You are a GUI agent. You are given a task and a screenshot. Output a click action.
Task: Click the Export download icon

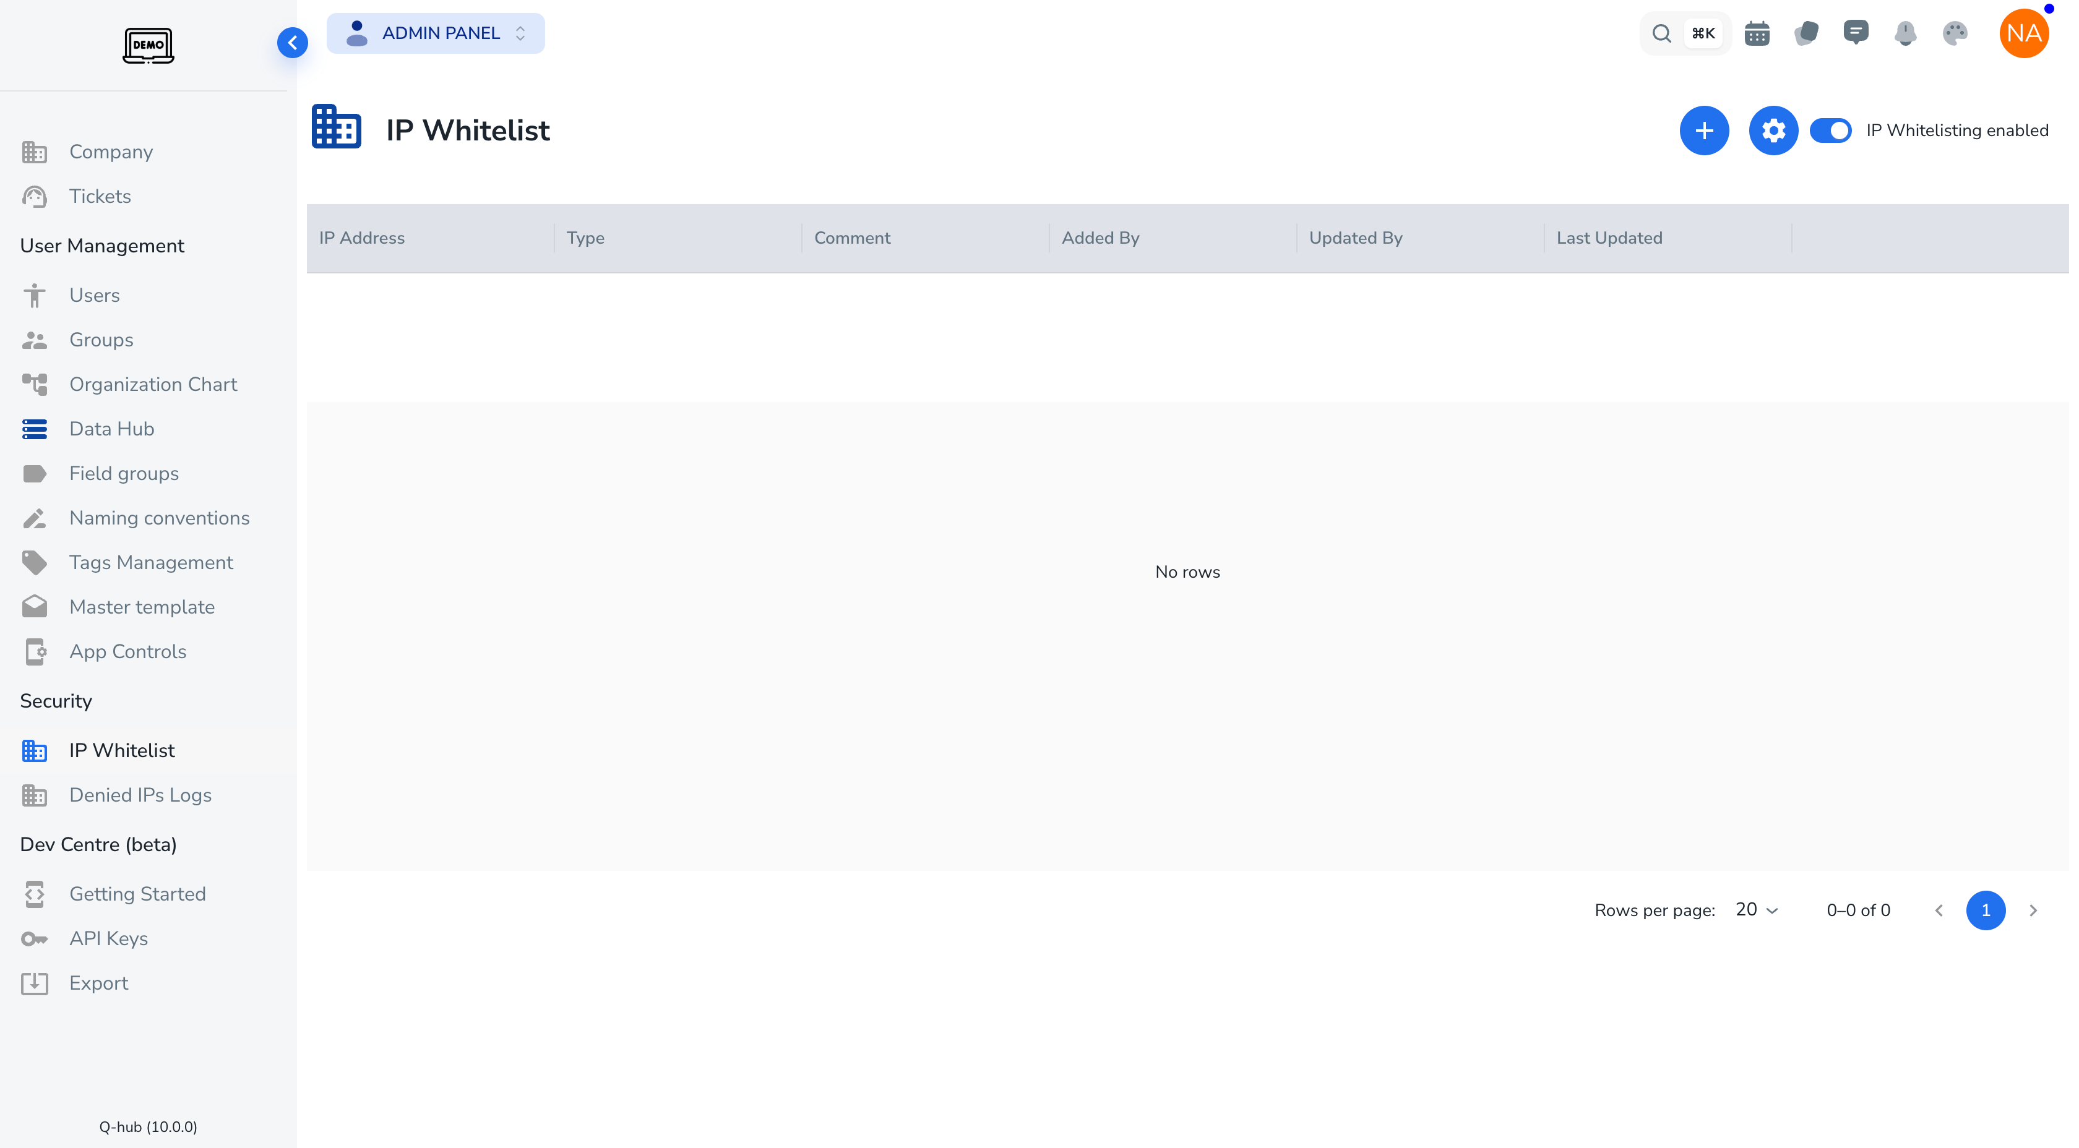tap(35, 983)
